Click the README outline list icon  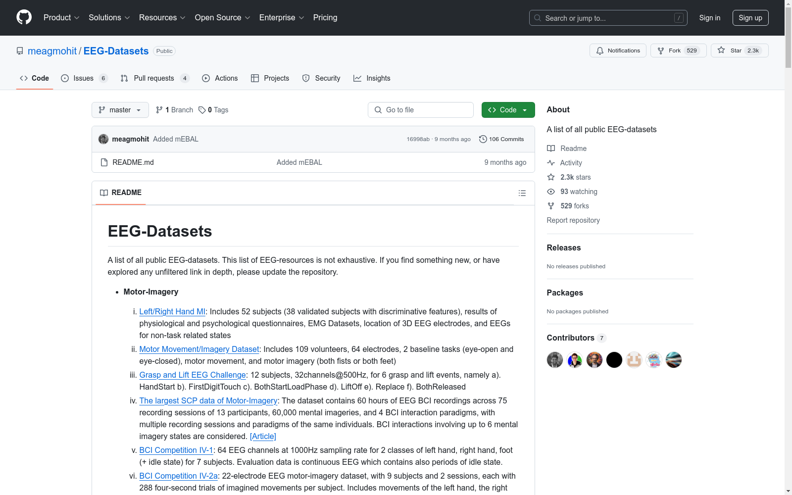522,193
